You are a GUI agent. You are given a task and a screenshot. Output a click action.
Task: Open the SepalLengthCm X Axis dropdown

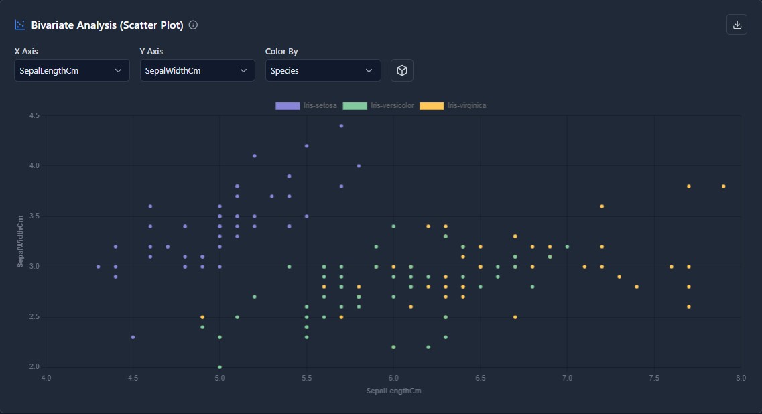pos(72,70)
